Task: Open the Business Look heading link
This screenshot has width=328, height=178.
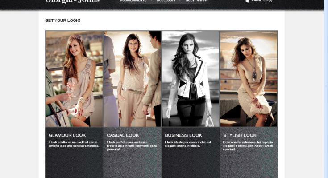Action: 183,135
